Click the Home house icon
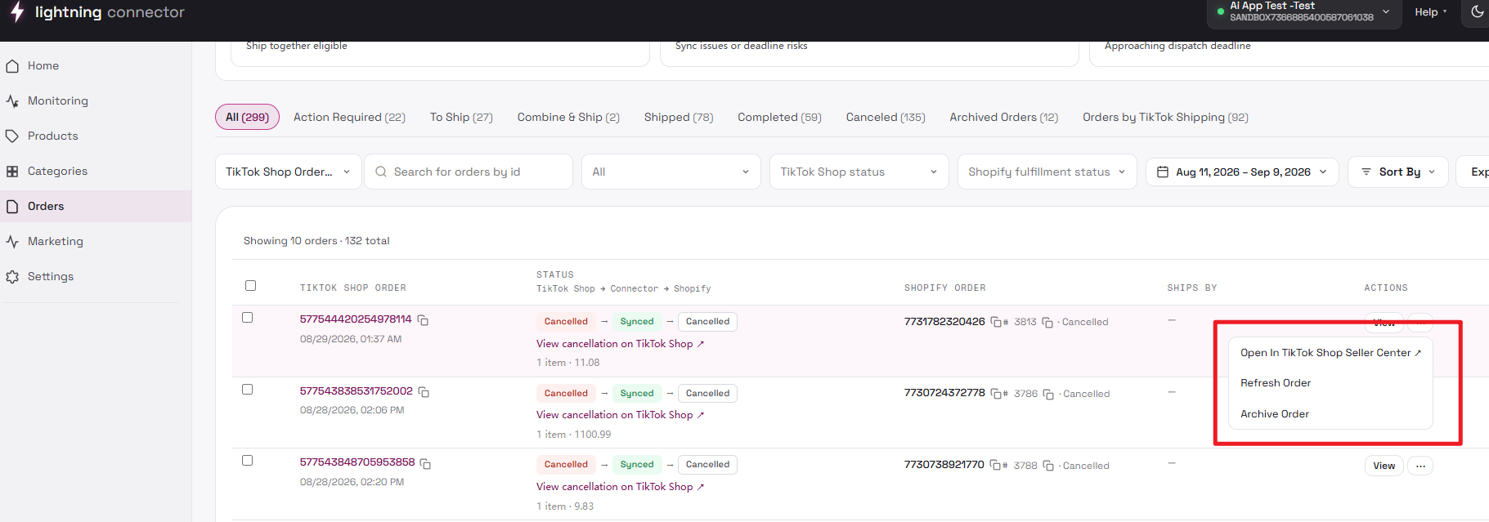 (x=12, y=66)
